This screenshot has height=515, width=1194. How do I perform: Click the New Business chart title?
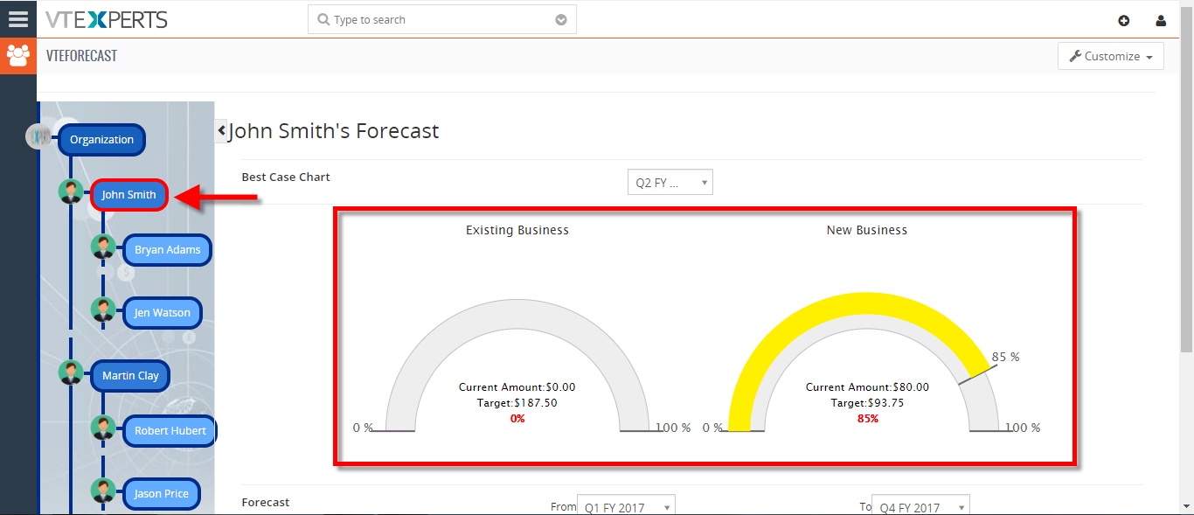[x=867, y=231]
